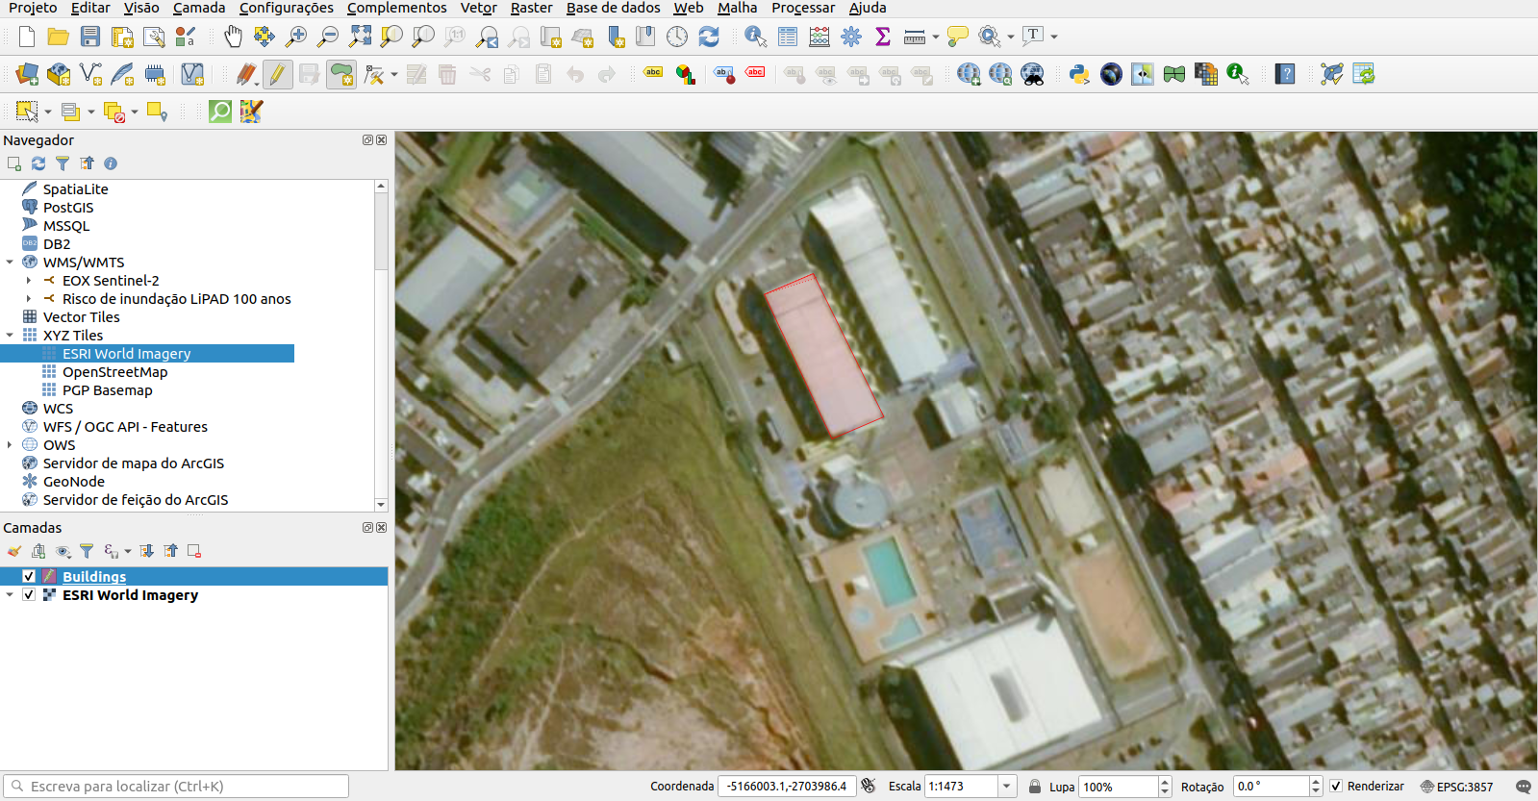Toggle editing with the yellow pencil icon
Viewport: 1538px width, 801px height.
pyautogui.click(x=277, y=74)
